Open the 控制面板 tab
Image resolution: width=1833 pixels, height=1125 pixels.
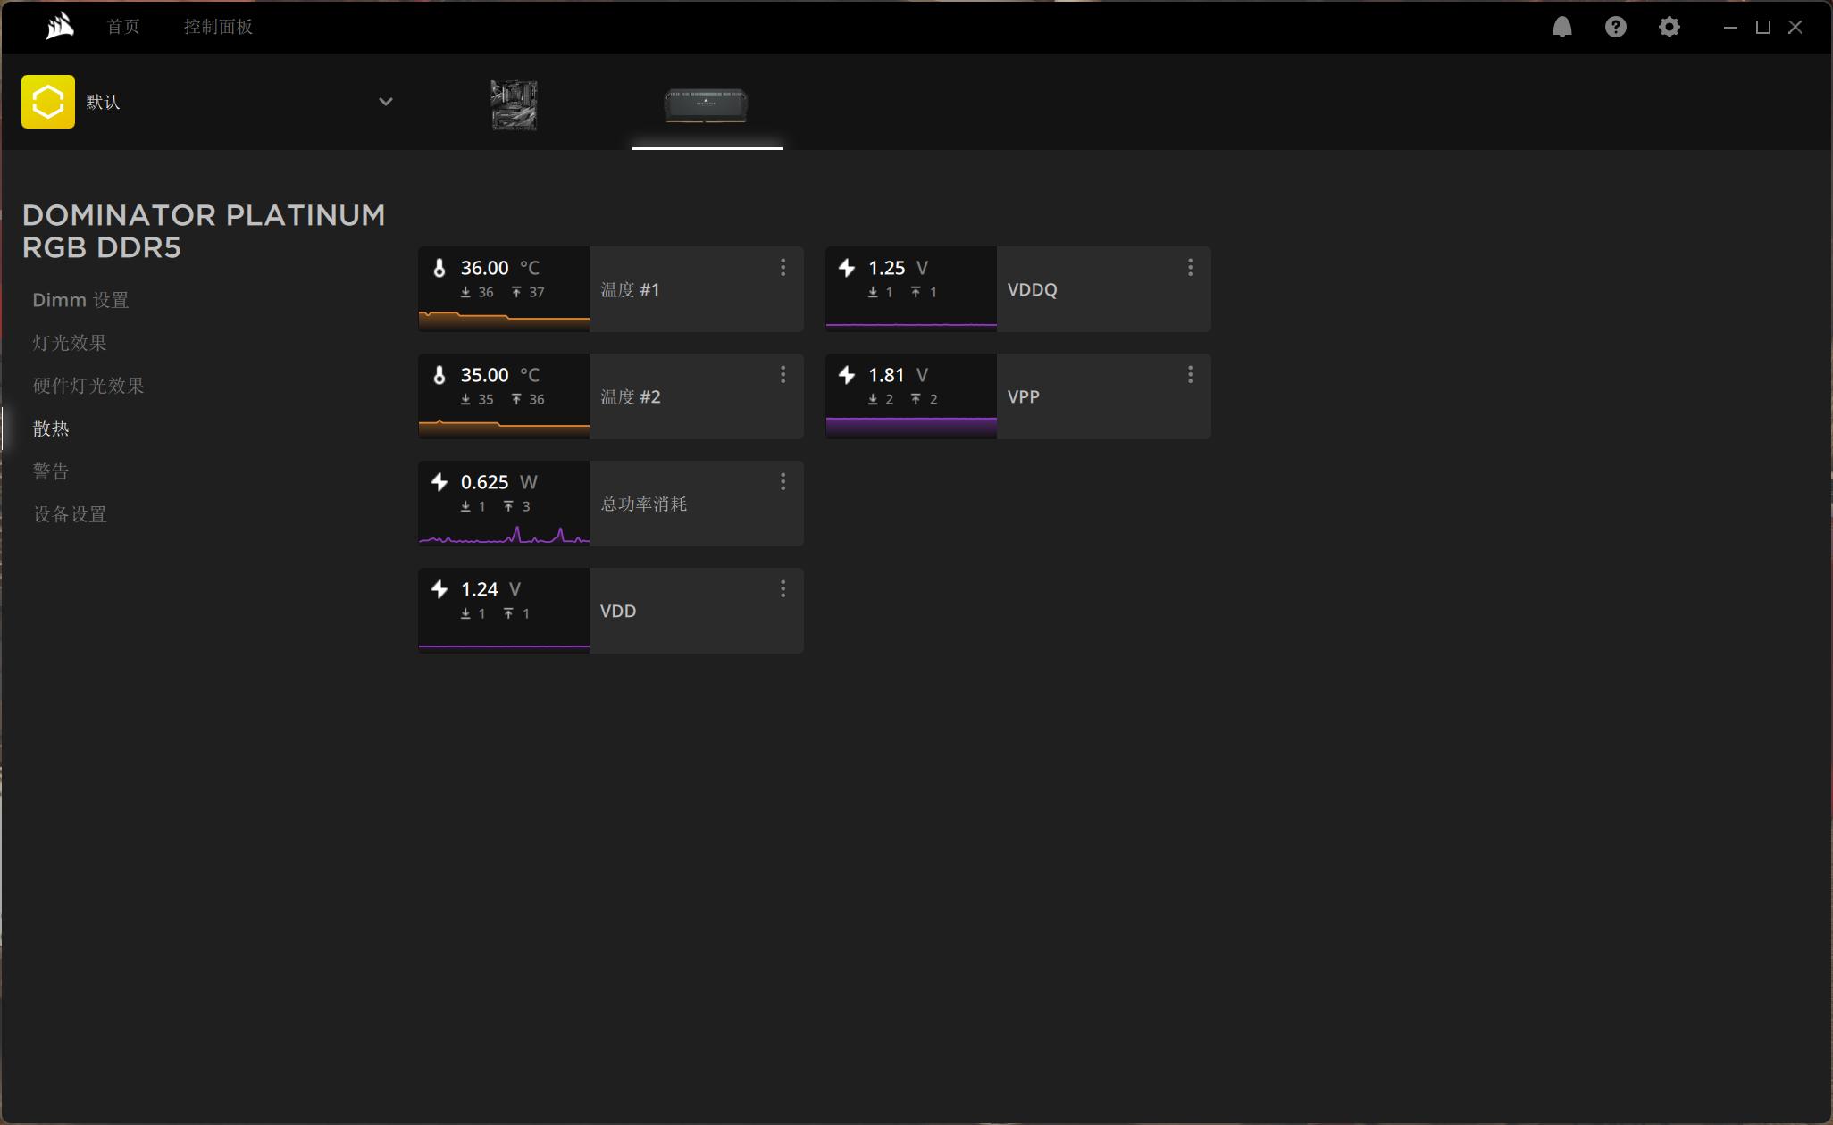coord(218,27)
